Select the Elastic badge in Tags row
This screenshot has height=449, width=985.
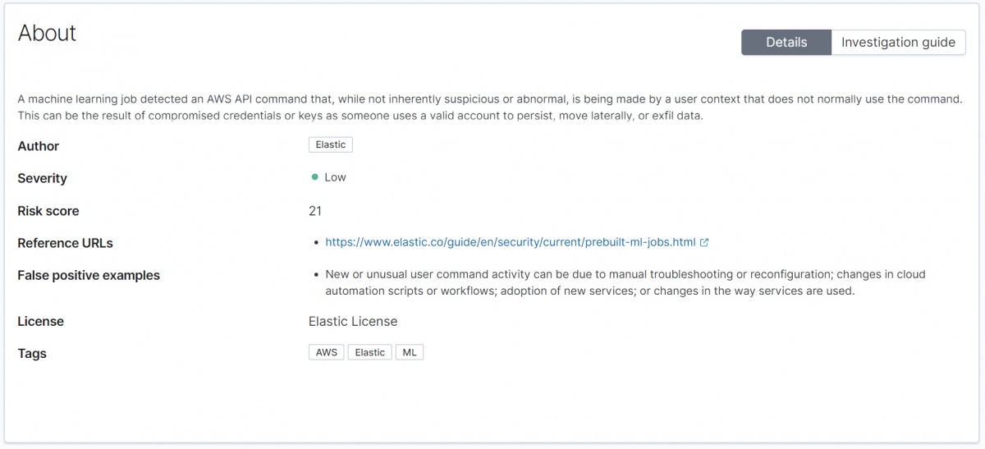(369, 352)
